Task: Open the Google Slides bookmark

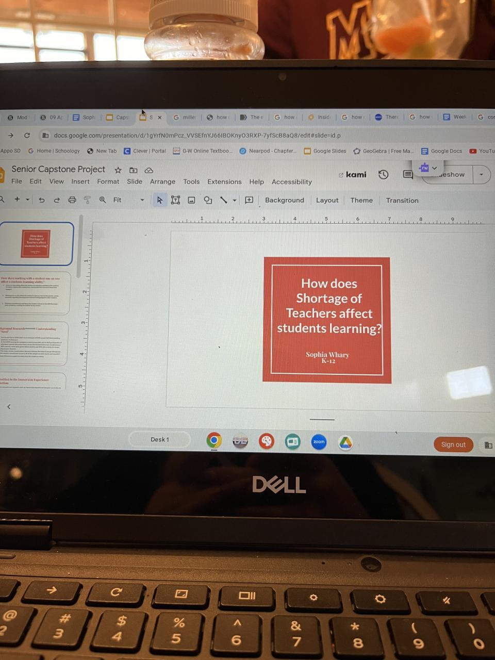Action: pos(325,151)
